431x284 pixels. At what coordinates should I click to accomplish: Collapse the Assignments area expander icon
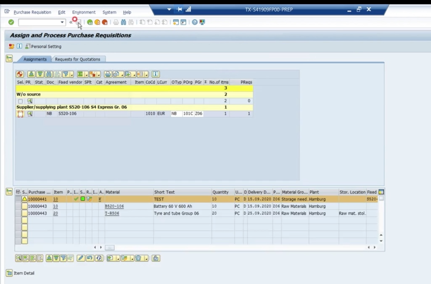pos(9,58)
